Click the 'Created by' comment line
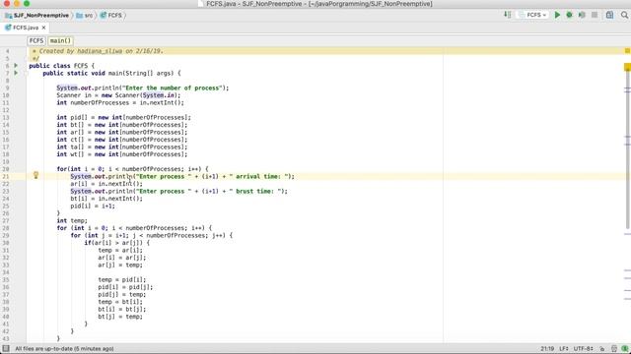This screenshot has width=631, height=354. [x=98, y=51]
